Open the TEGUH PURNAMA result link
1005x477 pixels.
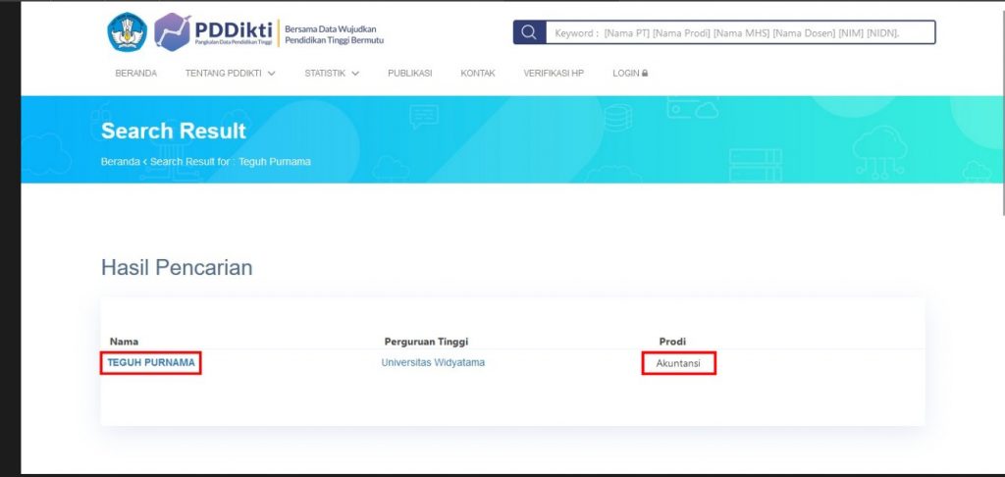point(150,362)
